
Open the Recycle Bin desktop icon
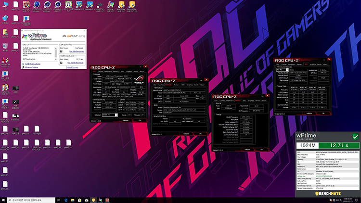coord(5,46)
